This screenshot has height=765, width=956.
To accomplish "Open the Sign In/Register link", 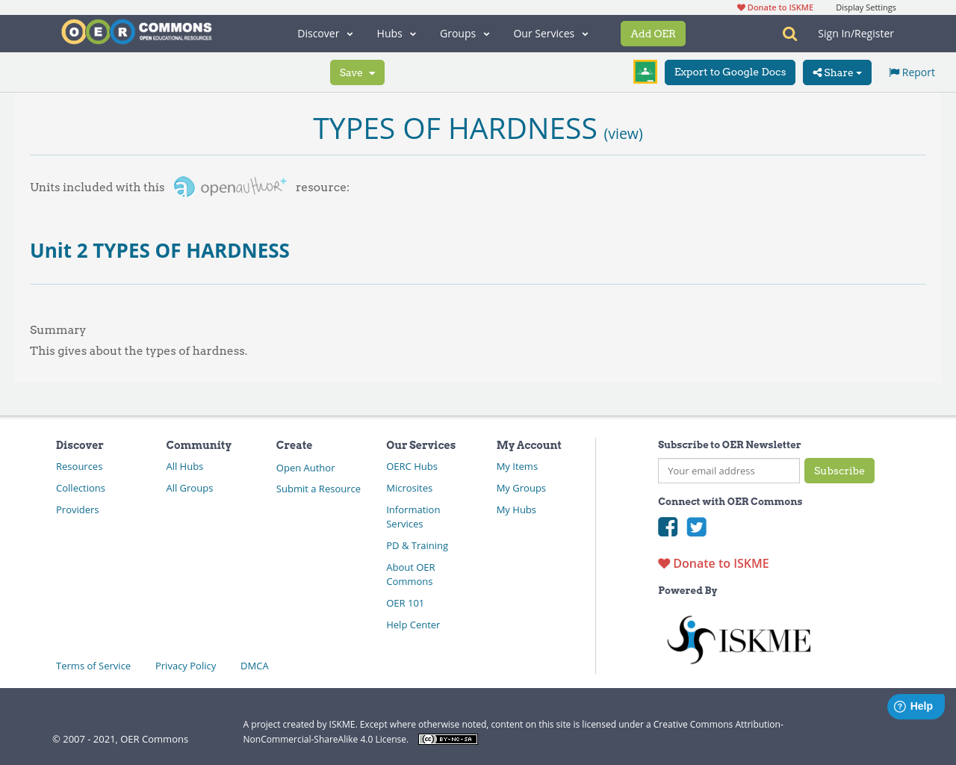I will [855, 32].
